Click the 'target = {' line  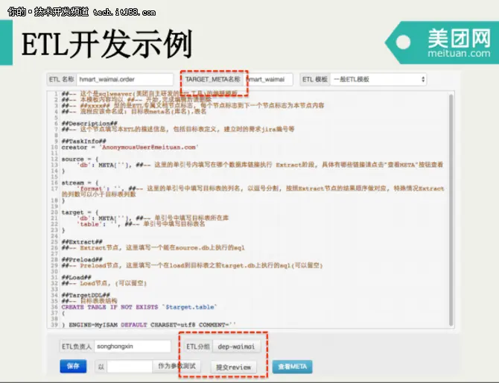point(80,212)
